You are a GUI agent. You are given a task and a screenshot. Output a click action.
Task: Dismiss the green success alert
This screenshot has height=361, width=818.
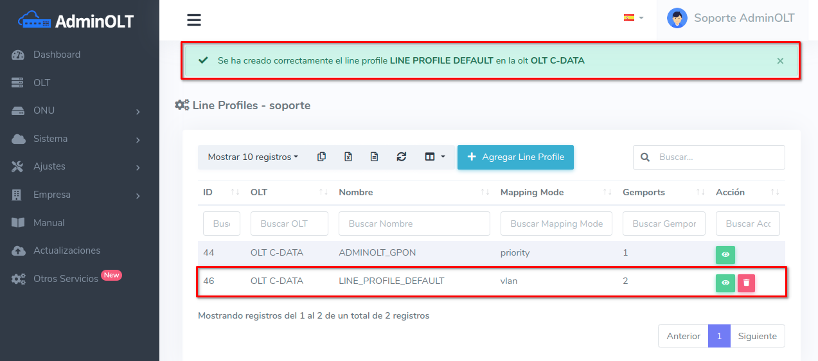pyautogui.click(x=780, y=61)
